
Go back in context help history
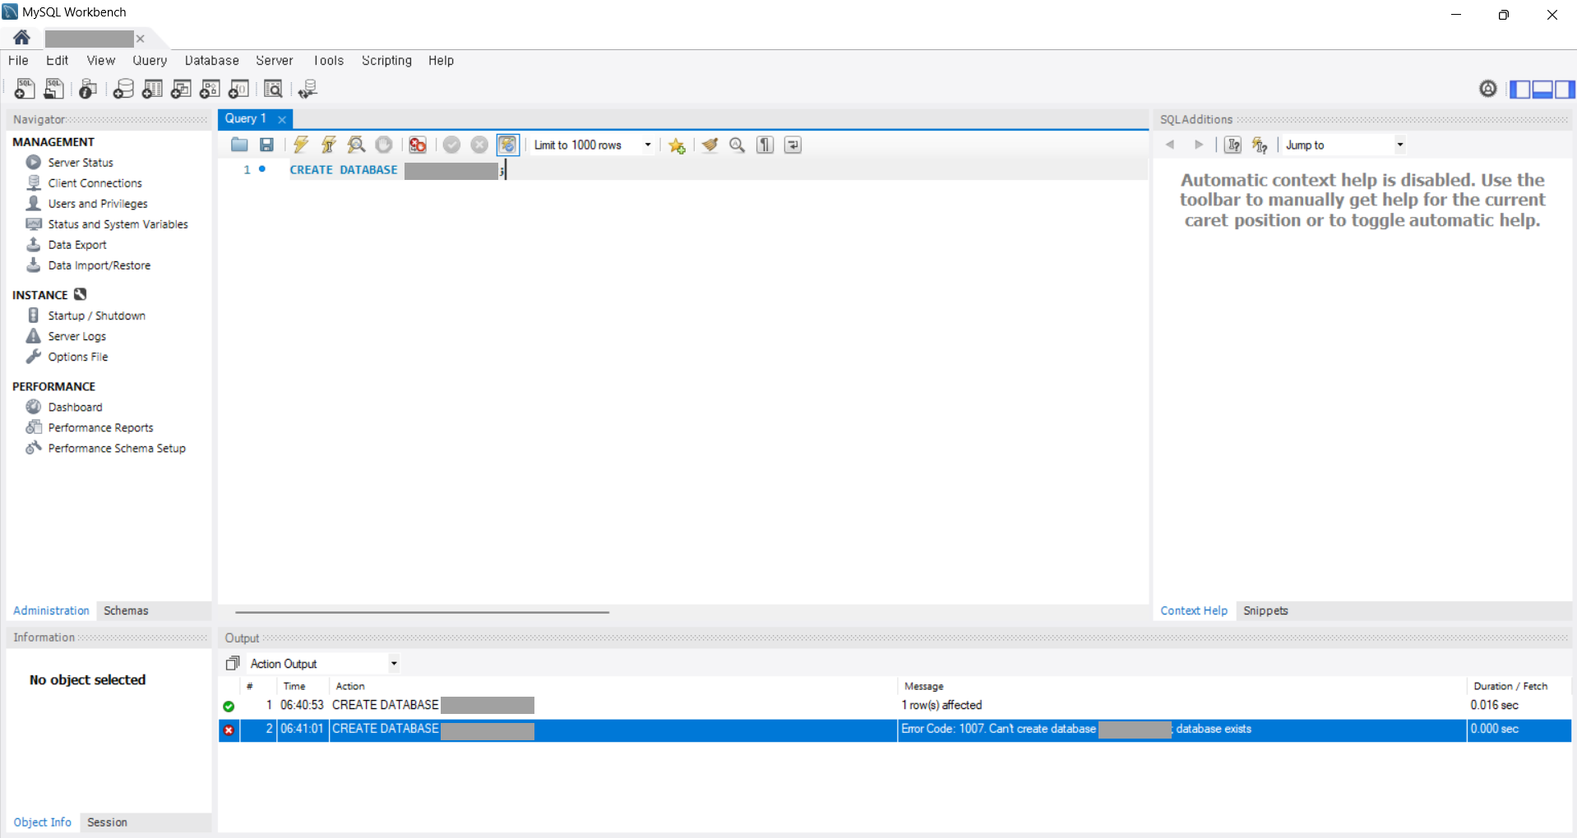1170,145
